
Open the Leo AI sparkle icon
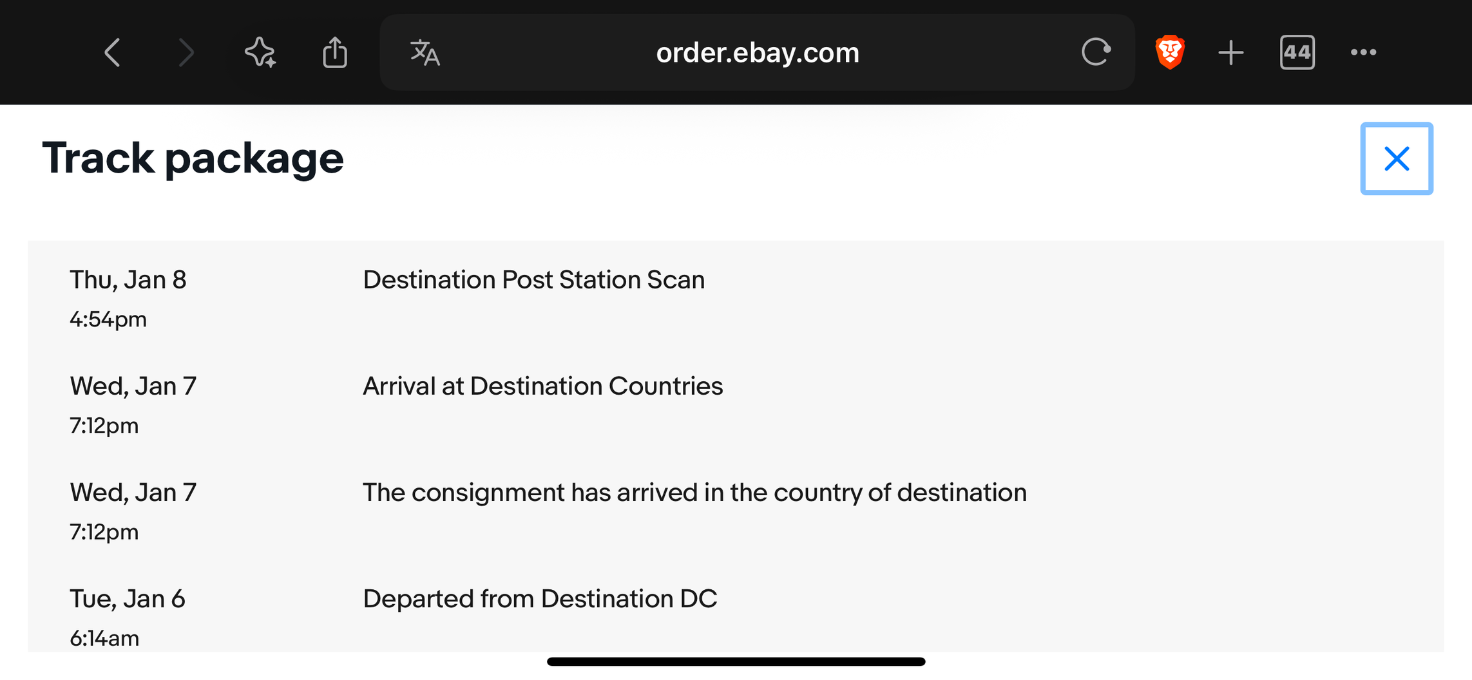click(x=260, y=53)
